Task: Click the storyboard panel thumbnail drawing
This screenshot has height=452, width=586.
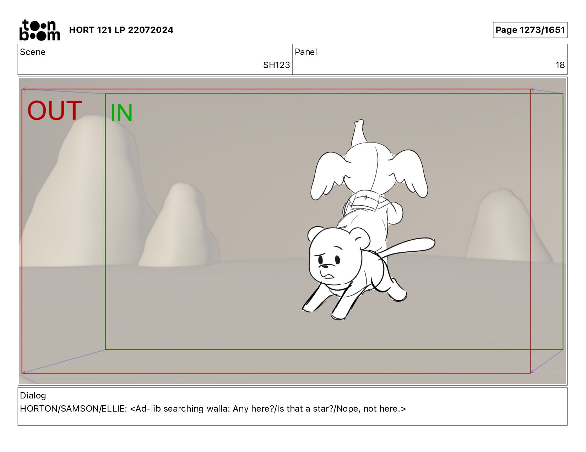Action: coord(292,231)
